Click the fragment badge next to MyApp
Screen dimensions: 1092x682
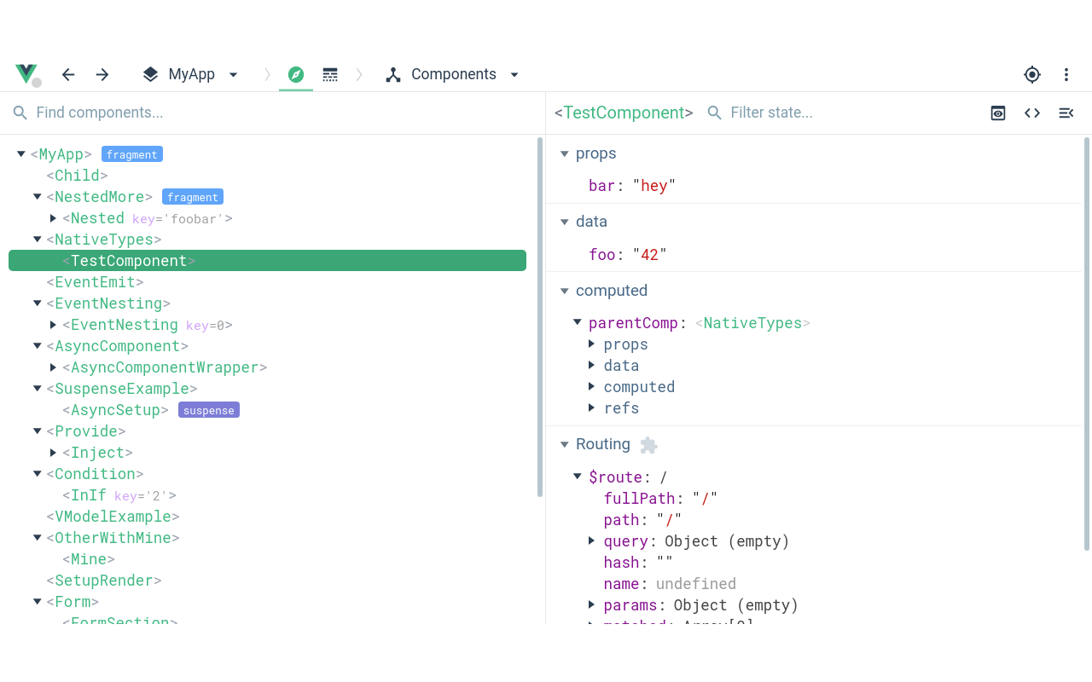pos(132,154)
